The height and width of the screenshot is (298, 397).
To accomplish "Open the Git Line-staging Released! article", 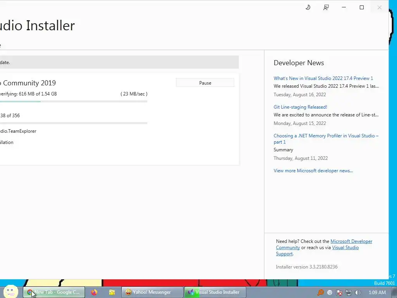I will [300, 107].
